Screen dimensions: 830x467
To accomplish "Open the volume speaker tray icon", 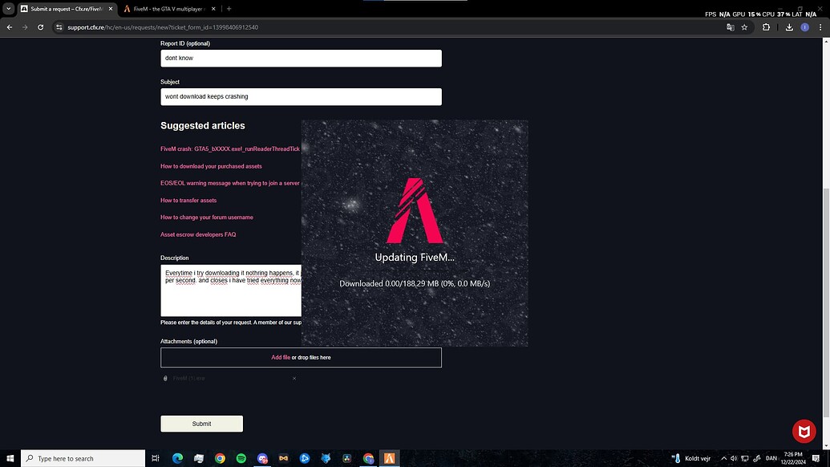I will 734,458.
